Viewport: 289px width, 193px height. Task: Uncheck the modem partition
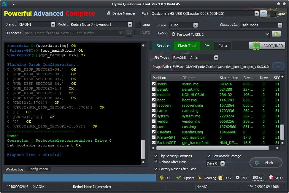click(154, 95)
